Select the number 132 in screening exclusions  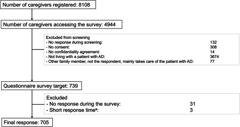coord(213,42)
